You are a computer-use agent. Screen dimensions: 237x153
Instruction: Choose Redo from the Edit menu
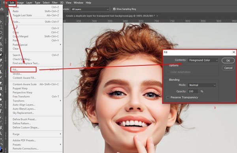tap(36, 11)
